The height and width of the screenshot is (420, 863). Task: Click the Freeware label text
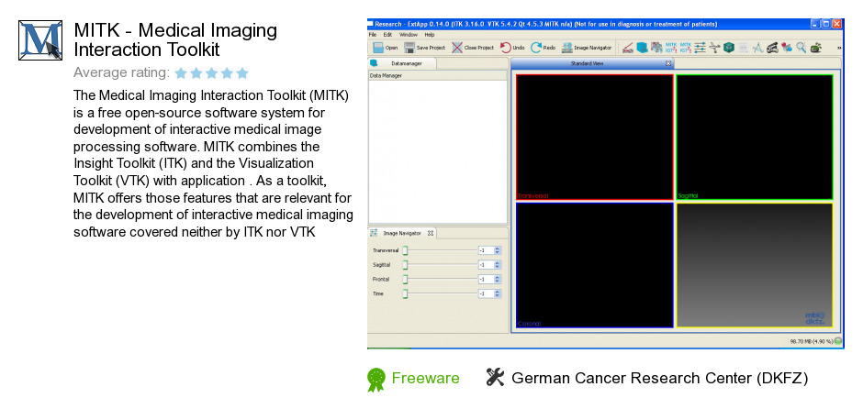click(x=425, y=378)
